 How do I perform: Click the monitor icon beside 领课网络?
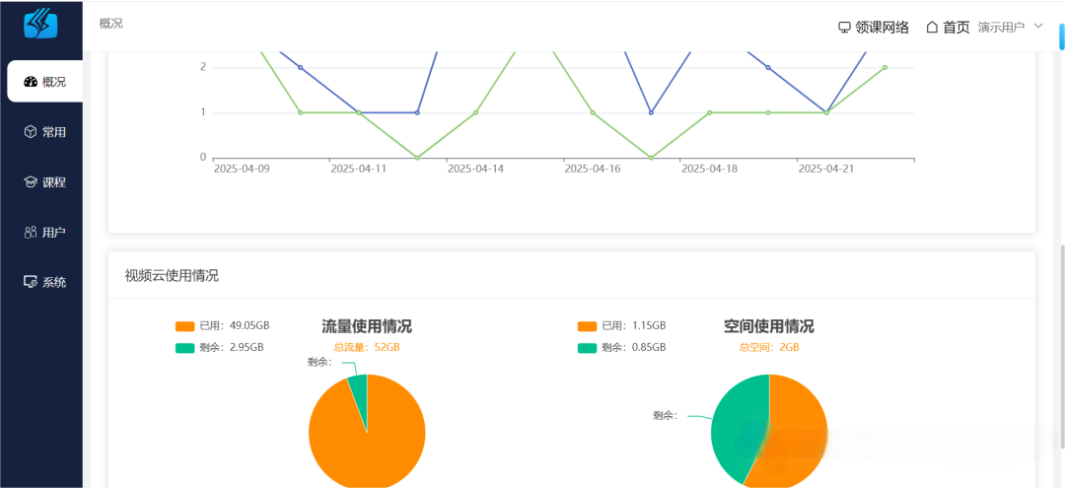coord(844,28)
